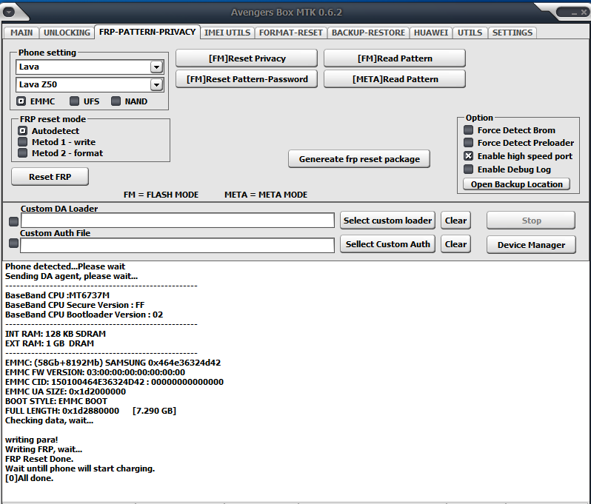The image size is (591, 504).
Task: Click Genereate frp reset package button
Action: pos(359,159)
